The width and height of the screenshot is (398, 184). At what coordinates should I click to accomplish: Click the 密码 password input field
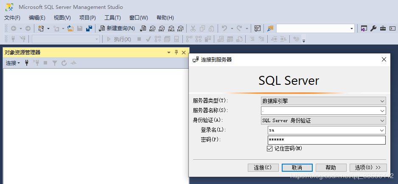pyautogui.click(x=327, y=140)
